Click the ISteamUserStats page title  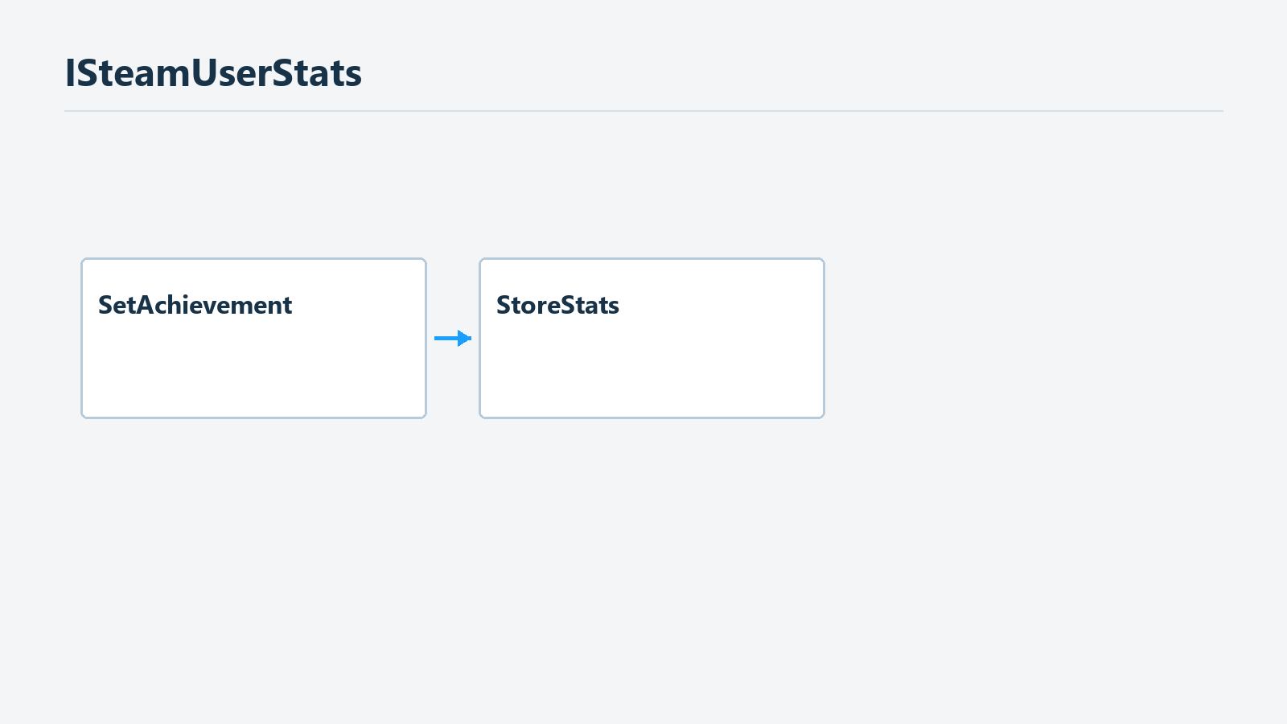point(213,73)
